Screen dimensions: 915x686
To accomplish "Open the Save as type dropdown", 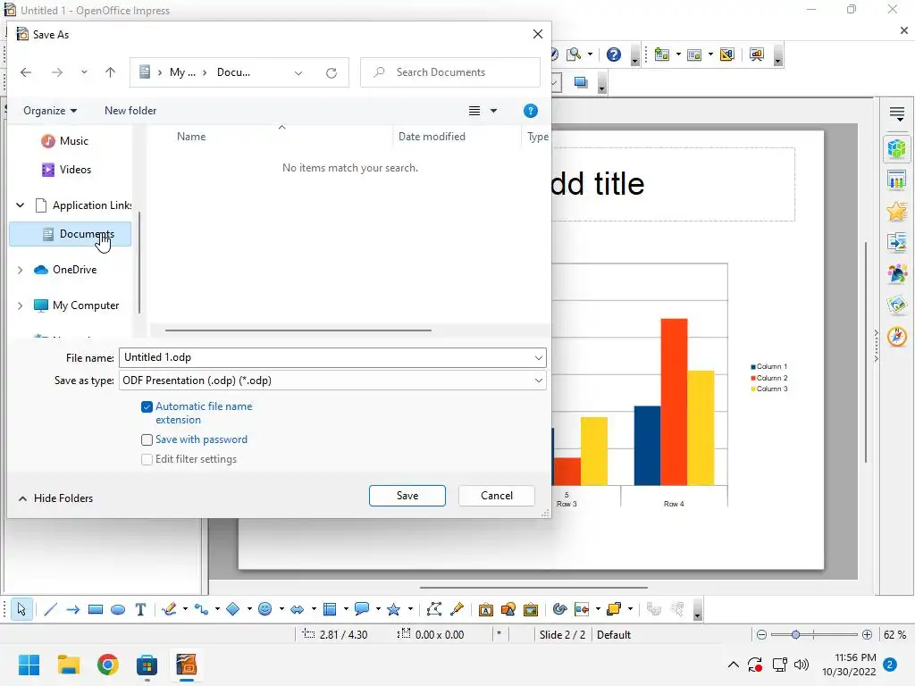I will click(538, 381).
